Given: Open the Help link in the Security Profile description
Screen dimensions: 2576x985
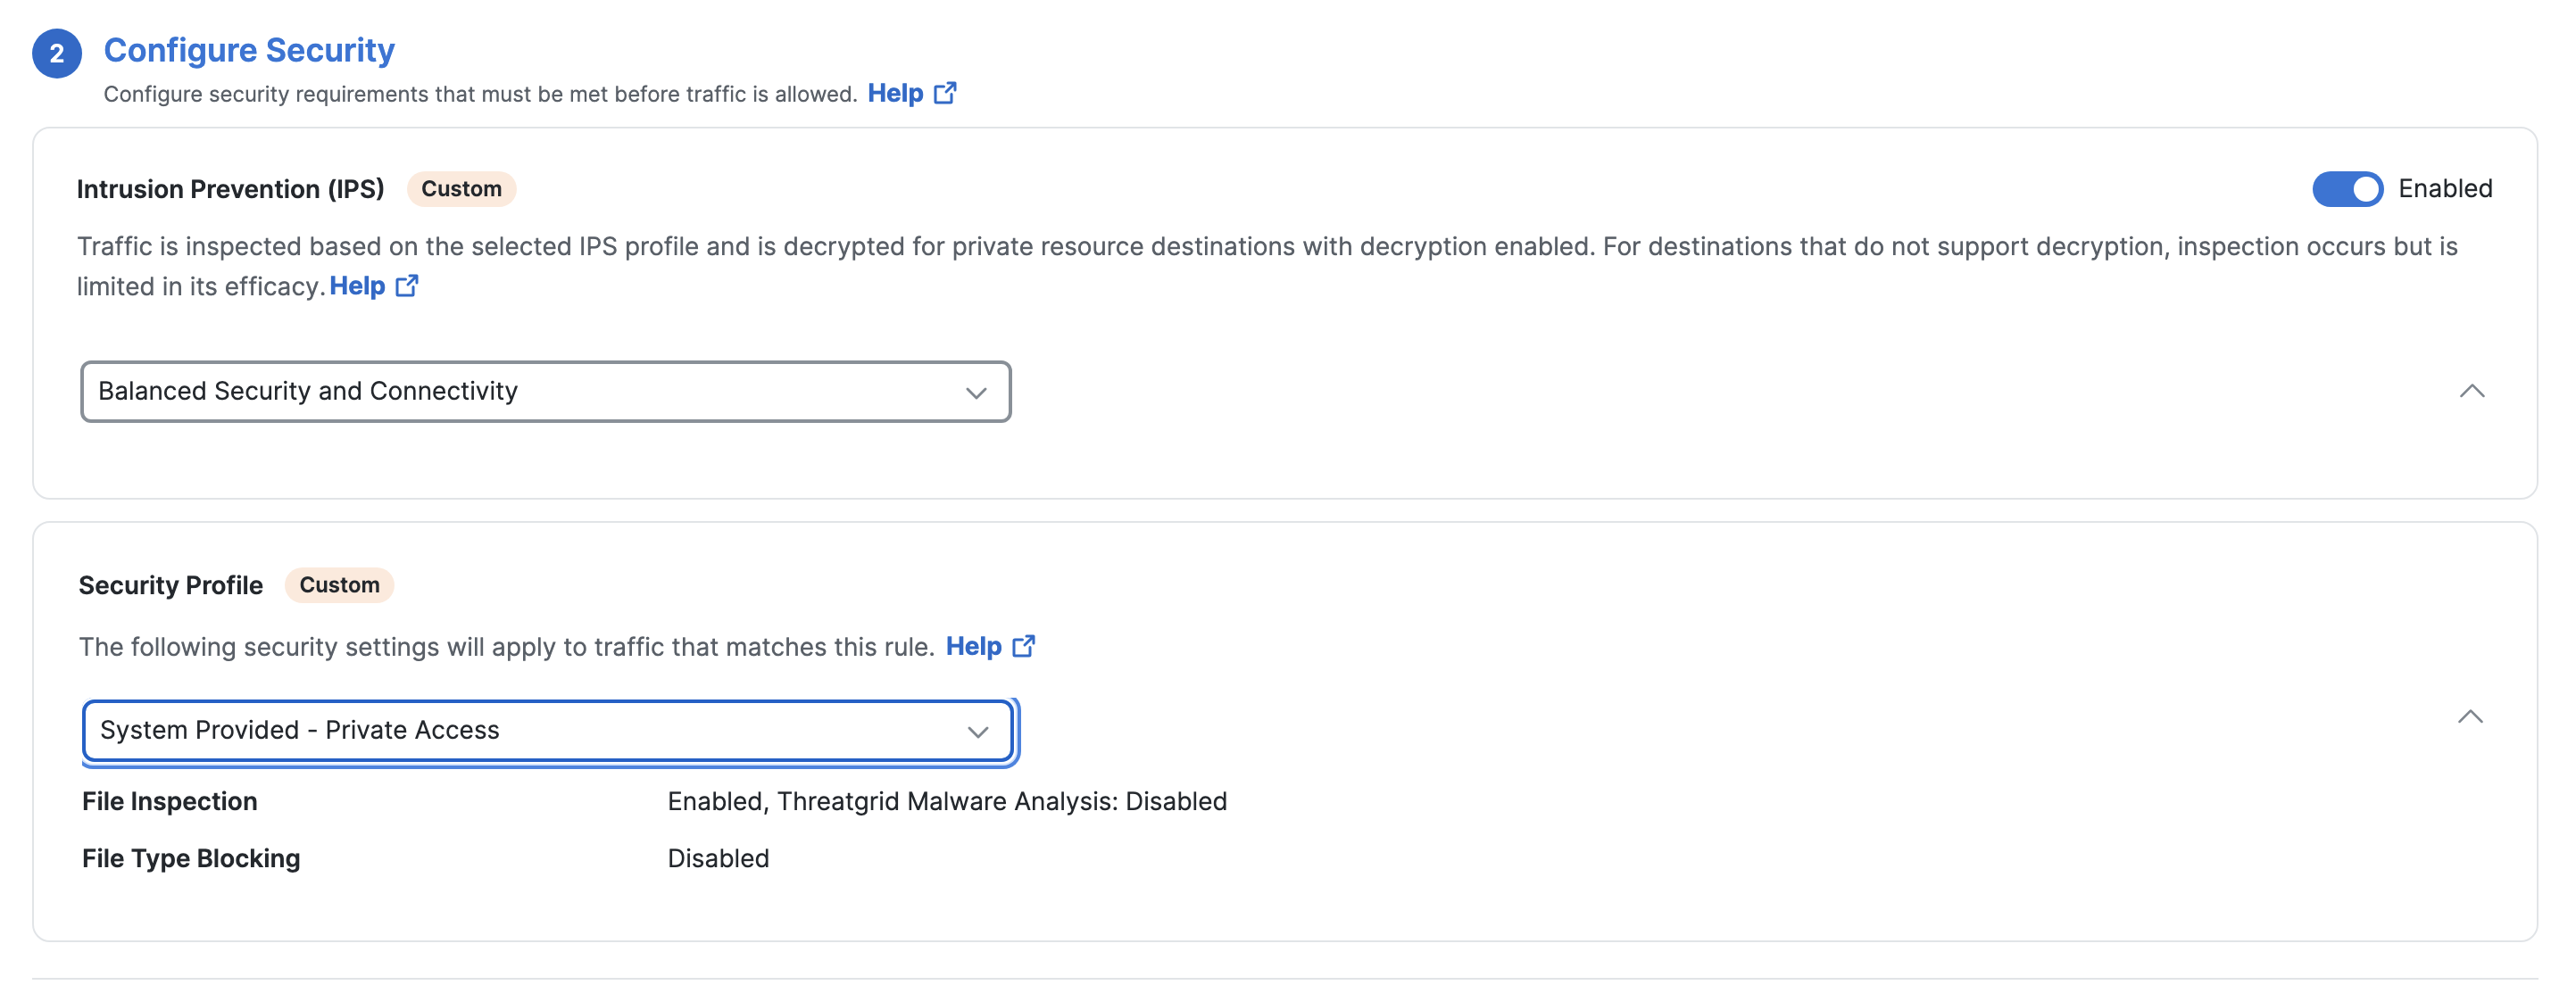Looking at the screenshot, I should (973, 646).
